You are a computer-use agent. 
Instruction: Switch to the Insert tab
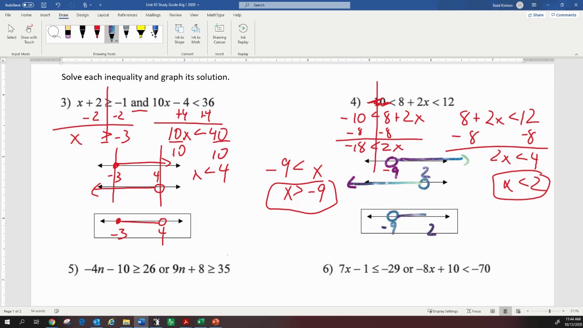click(45, 15)
